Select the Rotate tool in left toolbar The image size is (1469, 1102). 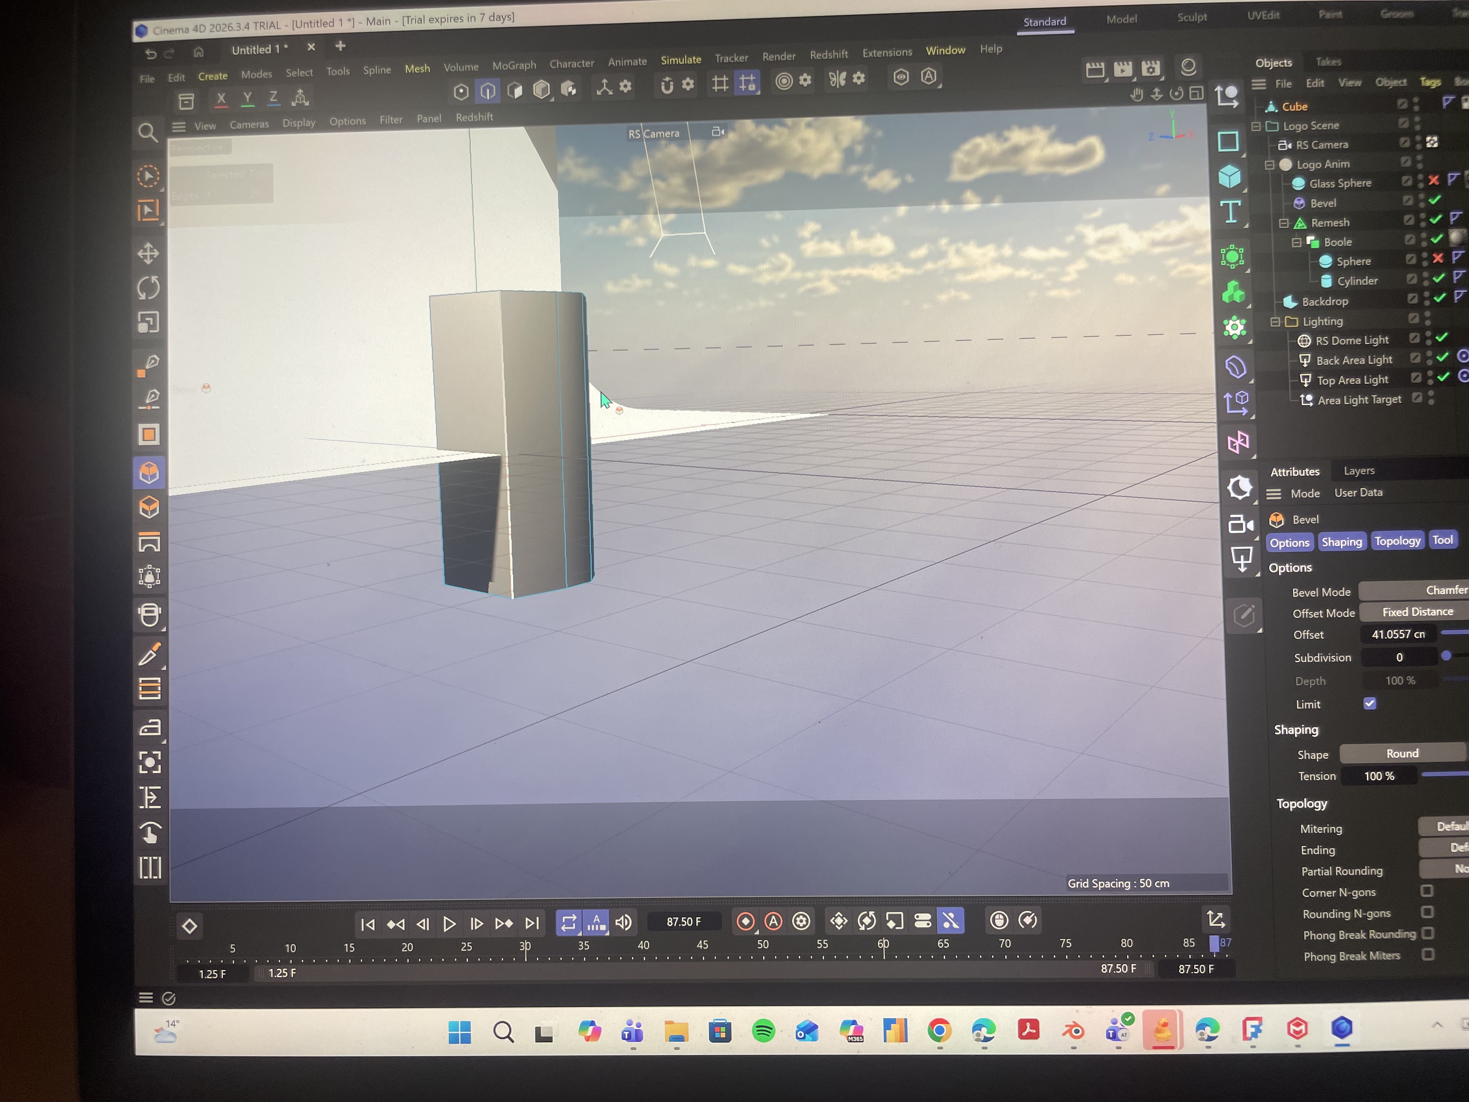coord(148,288)
